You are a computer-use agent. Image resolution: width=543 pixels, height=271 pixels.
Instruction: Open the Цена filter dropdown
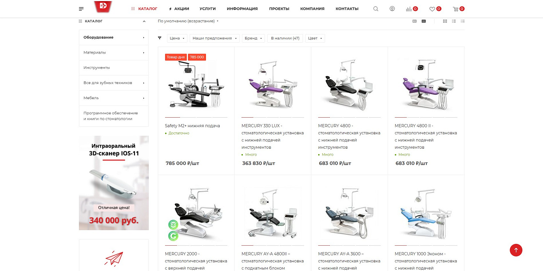coord(177,38)
